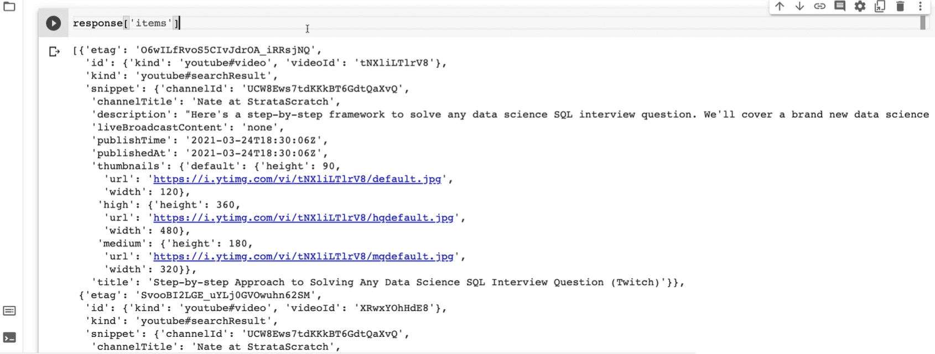Click the cell's vertical scrollbar handle
Image resolution: width=935 pixels, height=354 pixels.
click(922, 23)
